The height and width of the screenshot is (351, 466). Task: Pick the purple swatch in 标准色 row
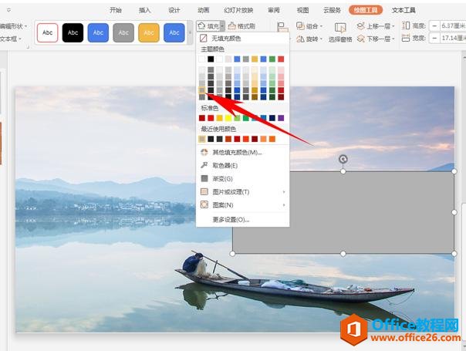[x=281, y=118]
